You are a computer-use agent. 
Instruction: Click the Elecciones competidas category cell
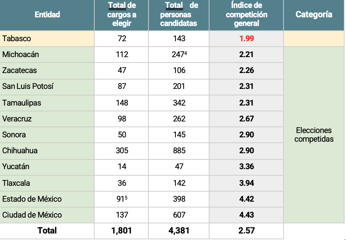click(314, 135)
